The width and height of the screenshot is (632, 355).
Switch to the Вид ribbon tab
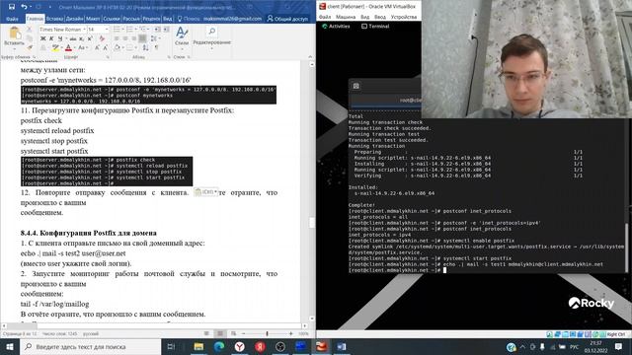point(168,19)
